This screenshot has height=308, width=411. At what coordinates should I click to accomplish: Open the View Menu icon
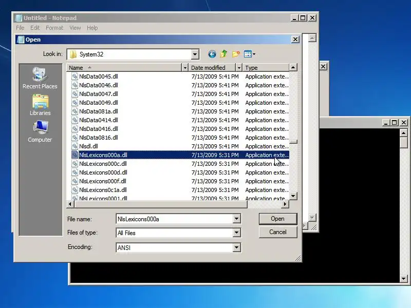coord(248,54)
